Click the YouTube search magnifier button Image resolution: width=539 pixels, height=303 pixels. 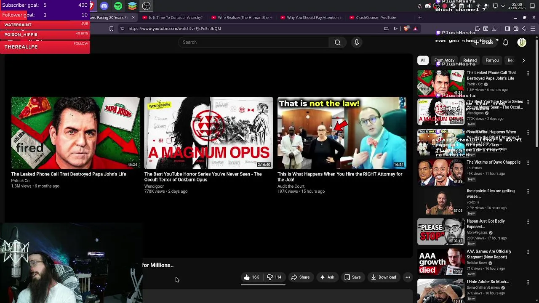[x=338, y=42]
